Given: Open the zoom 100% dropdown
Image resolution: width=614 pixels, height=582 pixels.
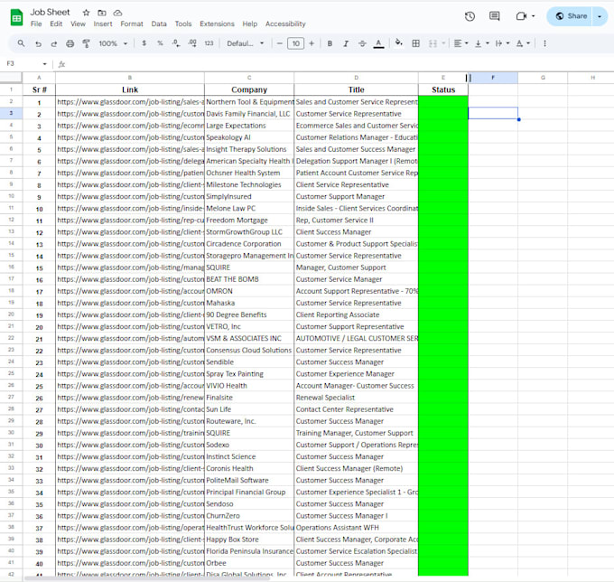Looking at the screenshot, I should (x=113, y=43).
